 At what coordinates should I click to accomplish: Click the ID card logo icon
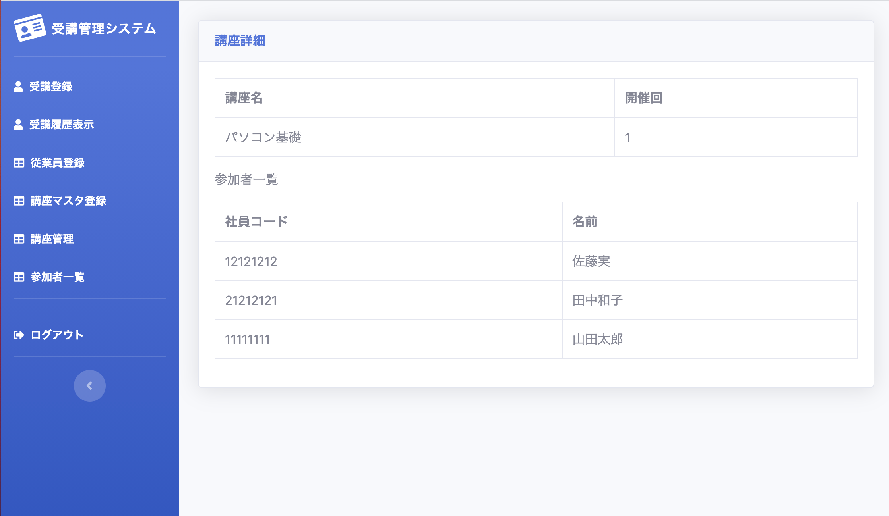pyautogui.click(x=30, y=28)
